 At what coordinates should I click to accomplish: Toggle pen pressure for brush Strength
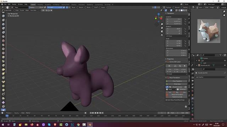pyautogui.click(x=64, y=7)
